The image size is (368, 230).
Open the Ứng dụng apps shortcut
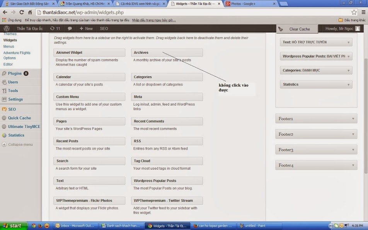(x=12, y=20)
